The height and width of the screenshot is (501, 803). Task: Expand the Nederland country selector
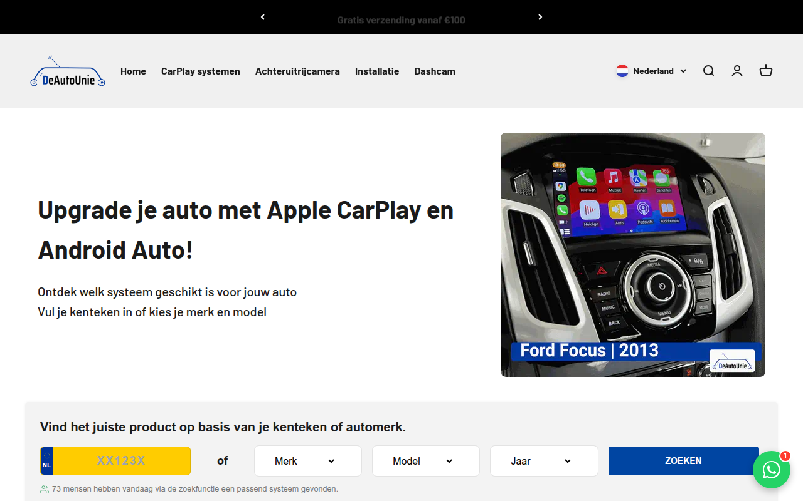(x=651, y=71)
